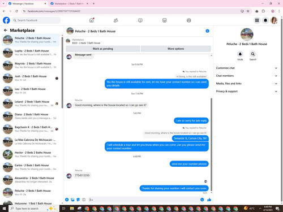
Task: Click Mark as pending button
Action: pos(103,49)
